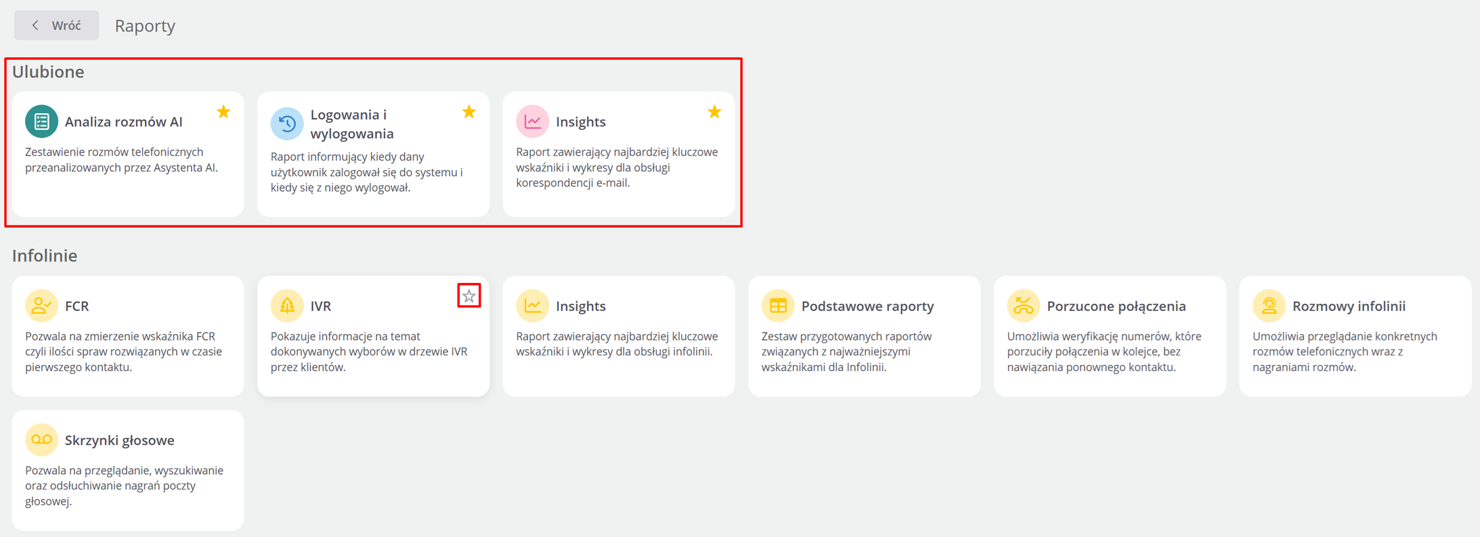
Task: Click the IVR tree icon
Action: [x=287, y=306]
